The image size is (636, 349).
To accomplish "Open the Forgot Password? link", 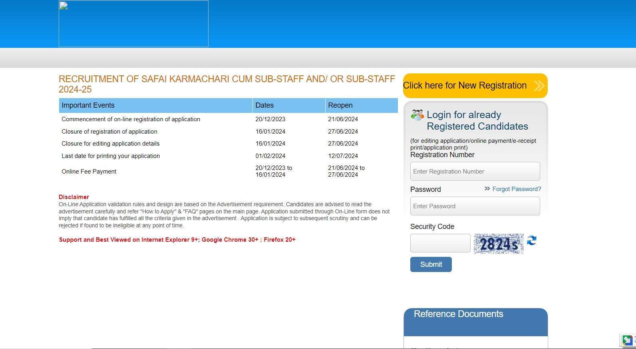I will click(x=517, y=189).
